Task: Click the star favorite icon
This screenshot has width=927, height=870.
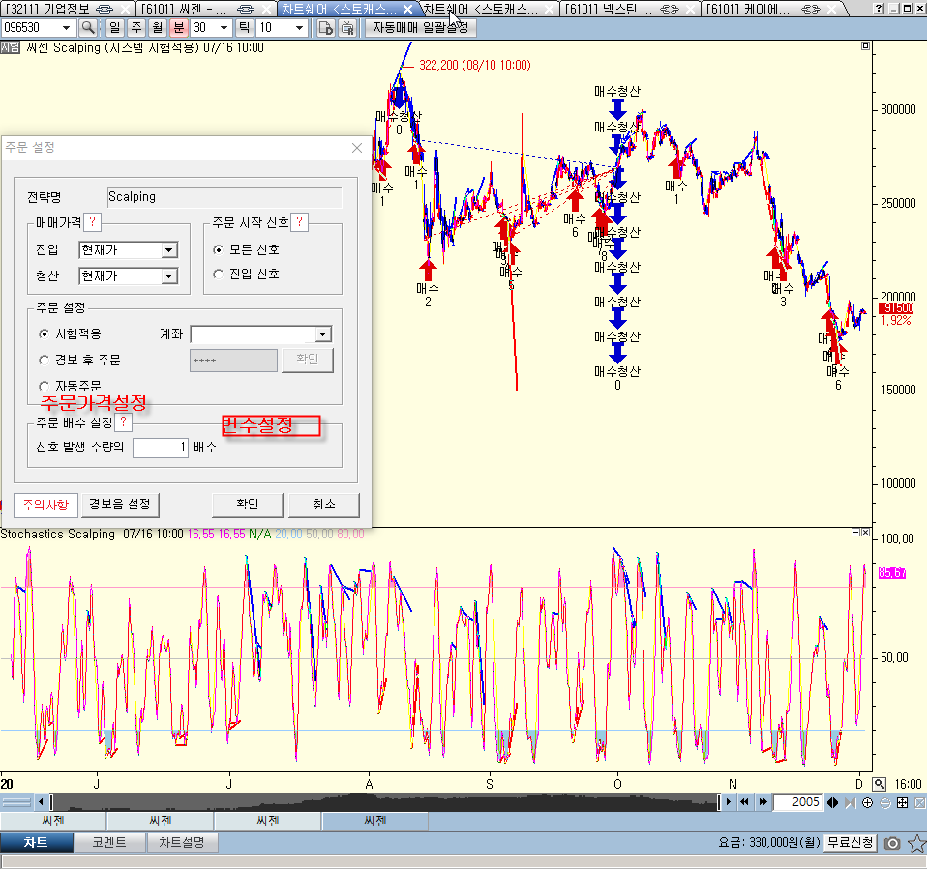Action: [915, 843]
